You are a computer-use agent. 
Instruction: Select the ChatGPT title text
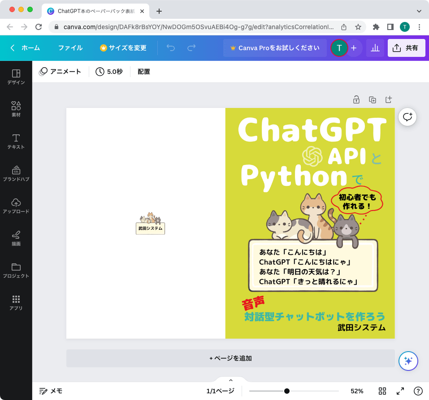tap(312, 129)
